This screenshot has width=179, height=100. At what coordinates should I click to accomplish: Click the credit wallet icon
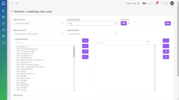[138, 3]
